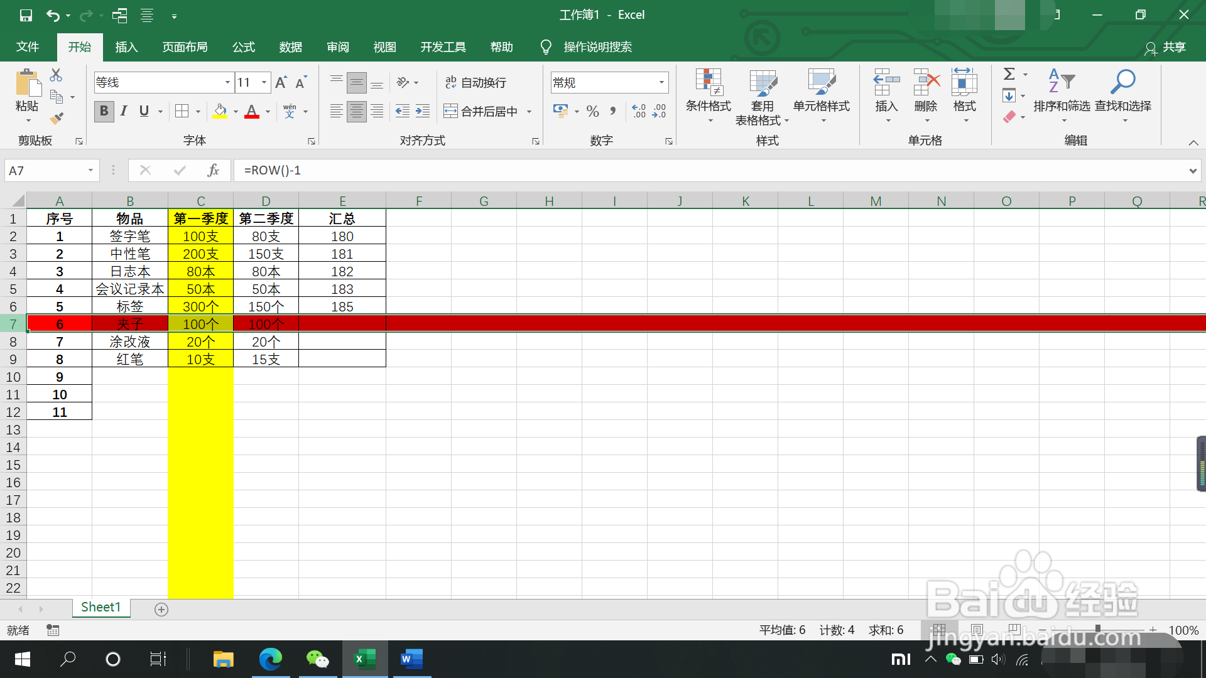The height and width of the screenshot is (678, 1206).
Task: Click the Increase Decimal icon
Action: tap(639, 111)
